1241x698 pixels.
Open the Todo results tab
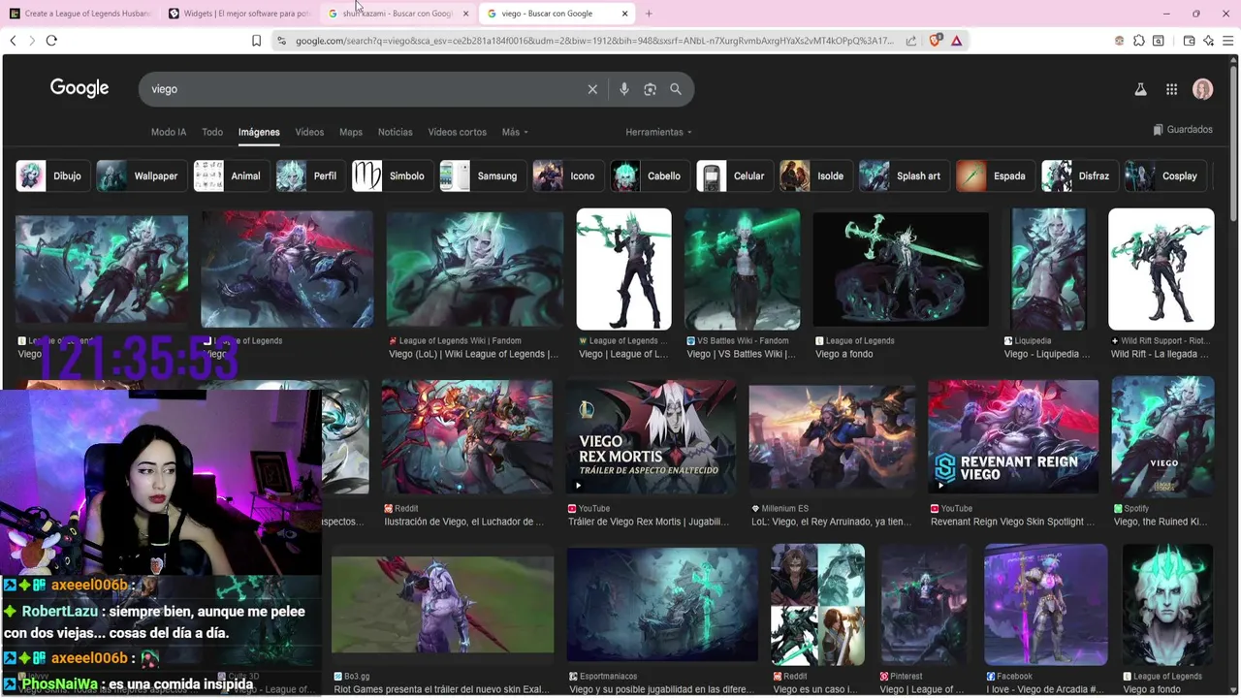click(x=212, y=132)
